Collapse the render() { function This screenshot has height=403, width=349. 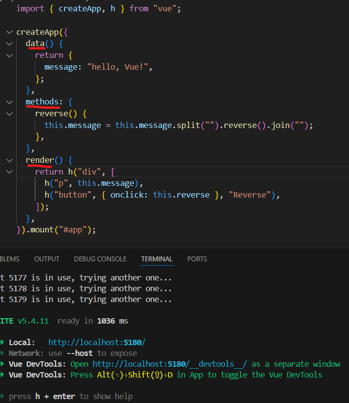[x=9, y=160]
